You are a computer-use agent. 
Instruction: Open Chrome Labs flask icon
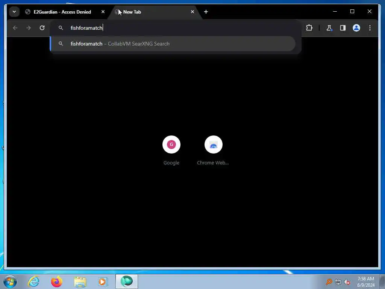point(329,28)
